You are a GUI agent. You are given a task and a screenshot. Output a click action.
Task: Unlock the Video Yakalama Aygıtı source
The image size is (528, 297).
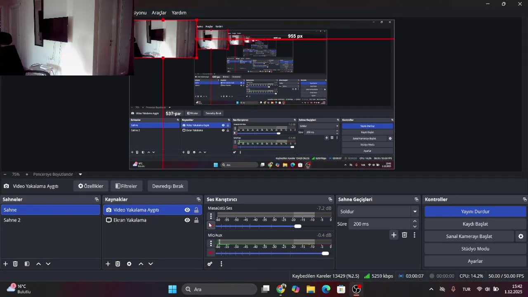(196, 210)
